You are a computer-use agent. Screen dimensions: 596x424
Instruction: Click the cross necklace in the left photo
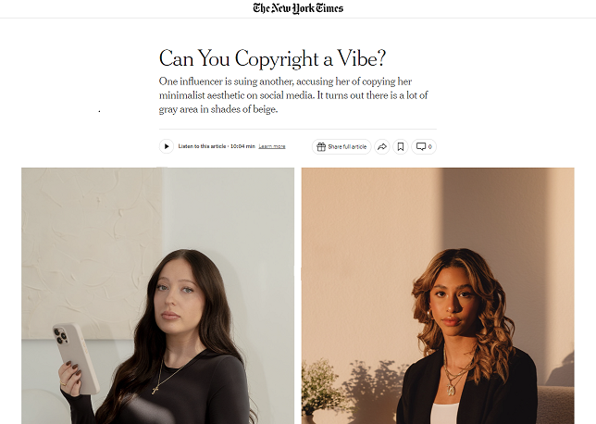click(155, 389)
